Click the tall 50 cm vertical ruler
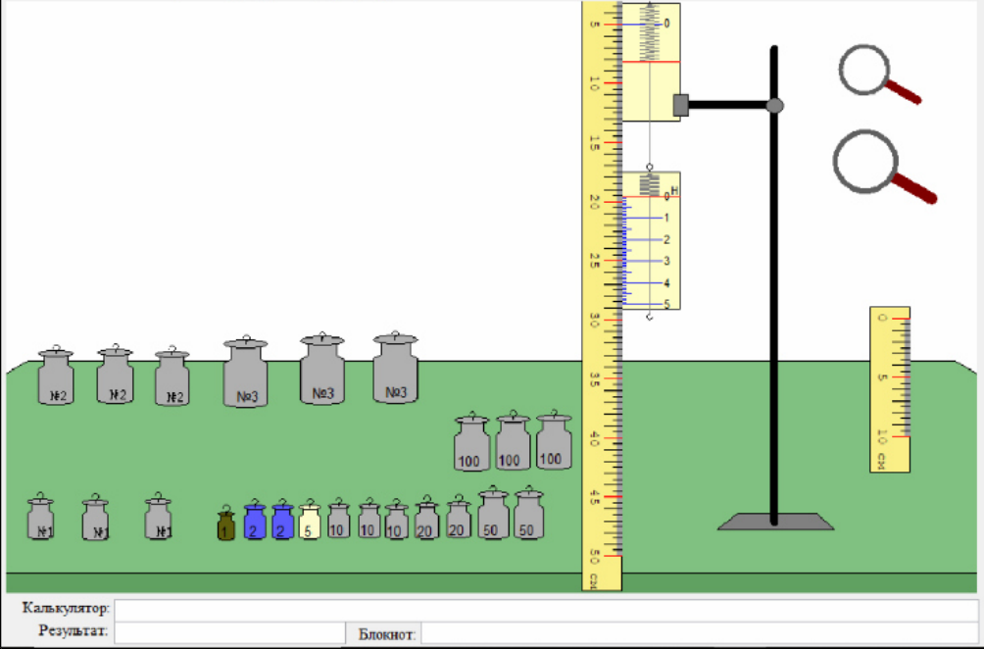984x649 pixels. tap(602, 296)
